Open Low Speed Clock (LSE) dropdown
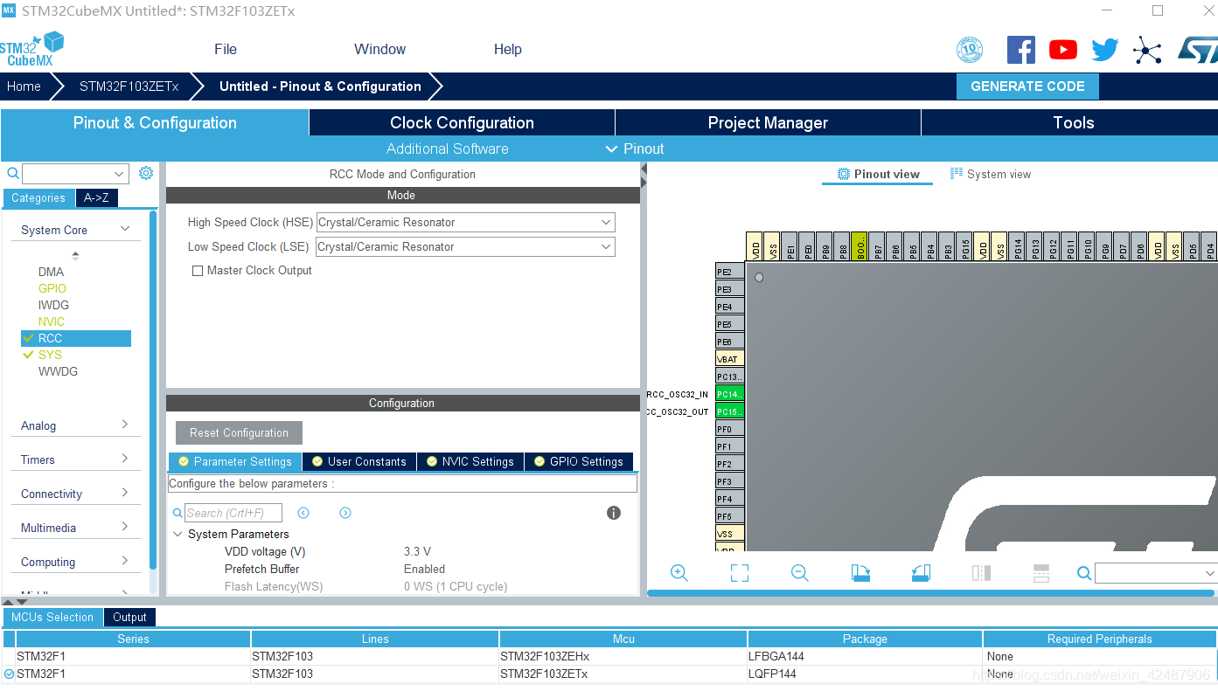Screen dimensions: 1218x691 (466, 247)
